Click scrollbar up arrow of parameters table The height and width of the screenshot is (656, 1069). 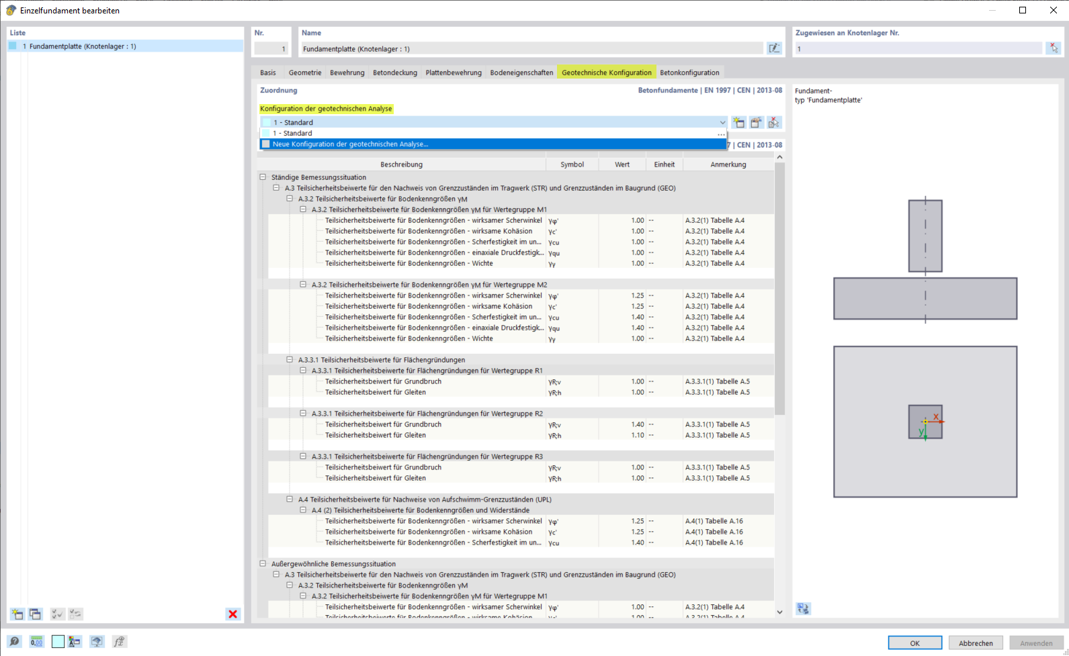point(779,157)
